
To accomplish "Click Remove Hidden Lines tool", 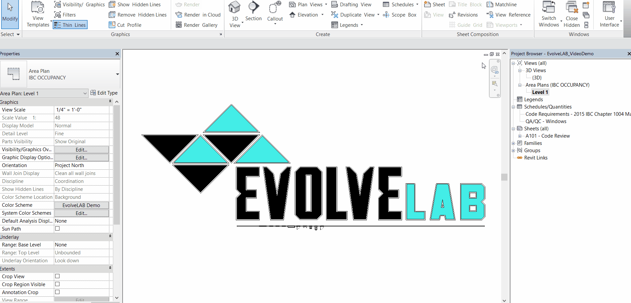I will (138, 15).
